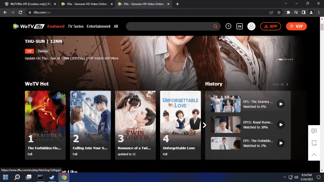The image size is (324, 182).
Task: Open EP1: The Journey thumbnail
Action: [226, 104]
